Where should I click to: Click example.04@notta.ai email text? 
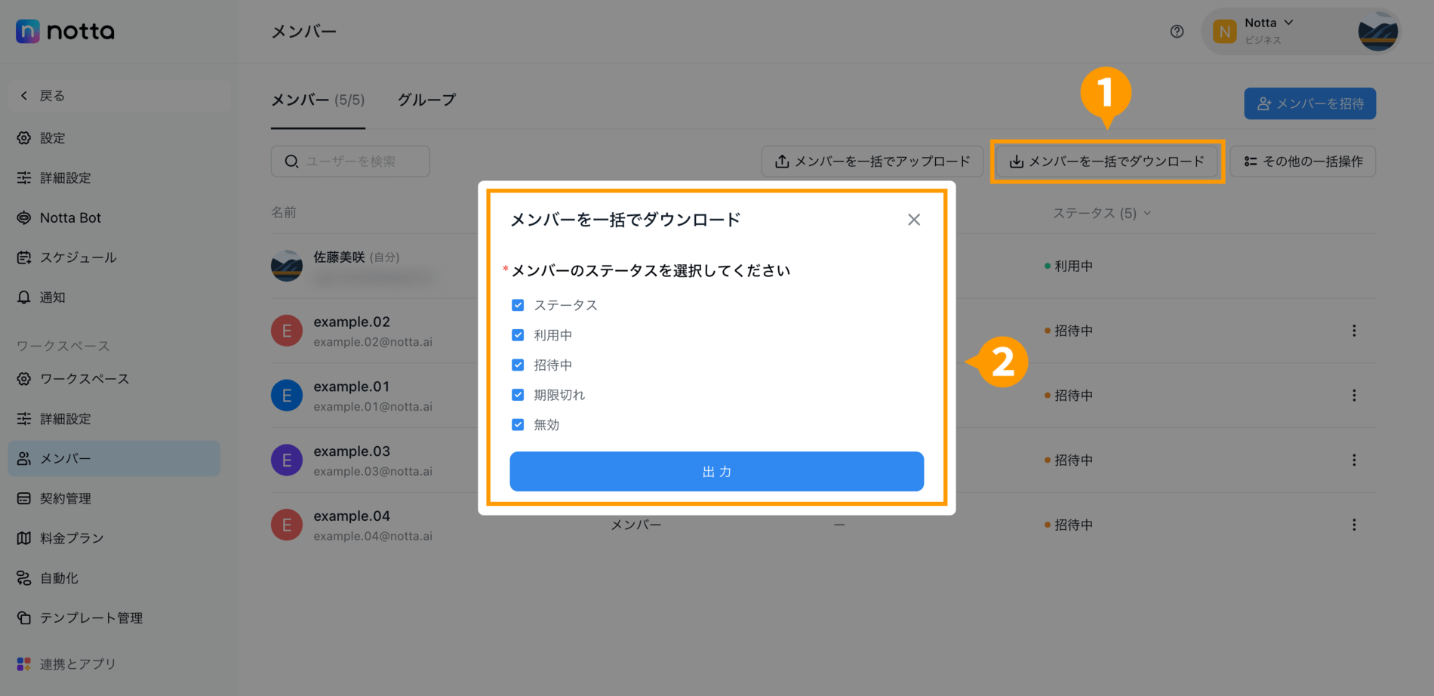(x=373, y=536)
